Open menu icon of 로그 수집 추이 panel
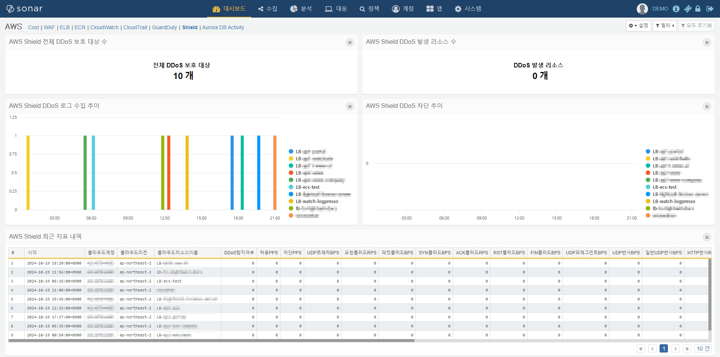Screen dimensions: 720x357 350,106
